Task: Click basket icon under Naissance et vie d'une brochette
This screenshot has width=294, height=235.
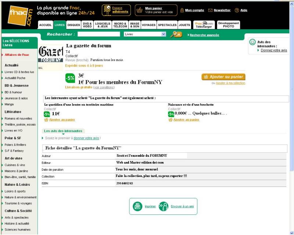Action: tap(171, 120)
